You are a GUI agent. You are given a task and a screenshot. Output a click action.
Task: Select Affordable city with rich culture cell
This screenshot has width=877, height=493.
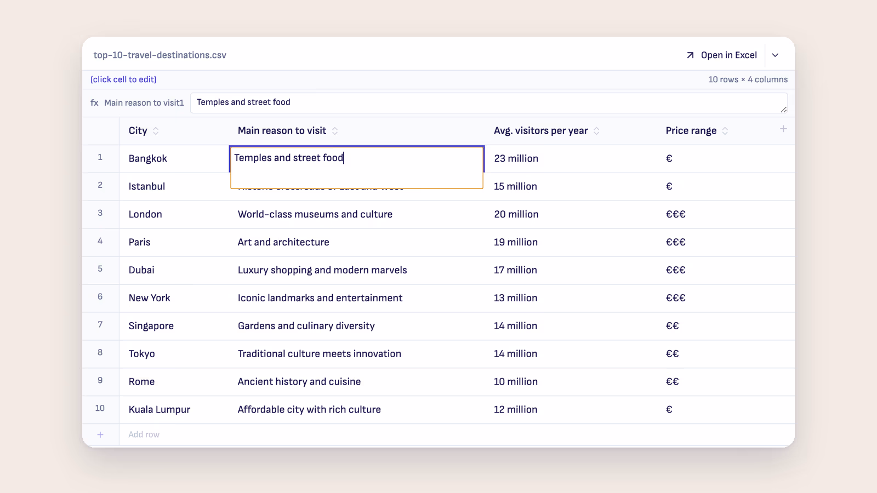(x=357, y=409)
